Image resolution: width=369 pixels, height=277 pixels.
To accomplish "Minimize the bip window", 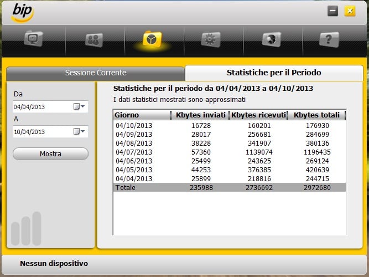I will [332, 11].
